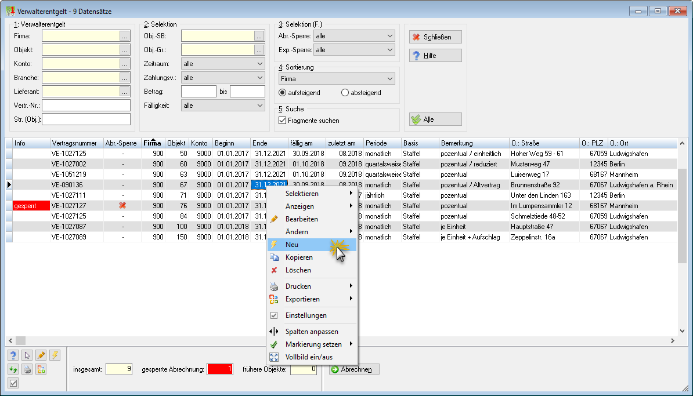Viewport: 693px width, 396px height.
Task: Open the Fälligkeit dropdown
Action: click(x=223, y=106)
